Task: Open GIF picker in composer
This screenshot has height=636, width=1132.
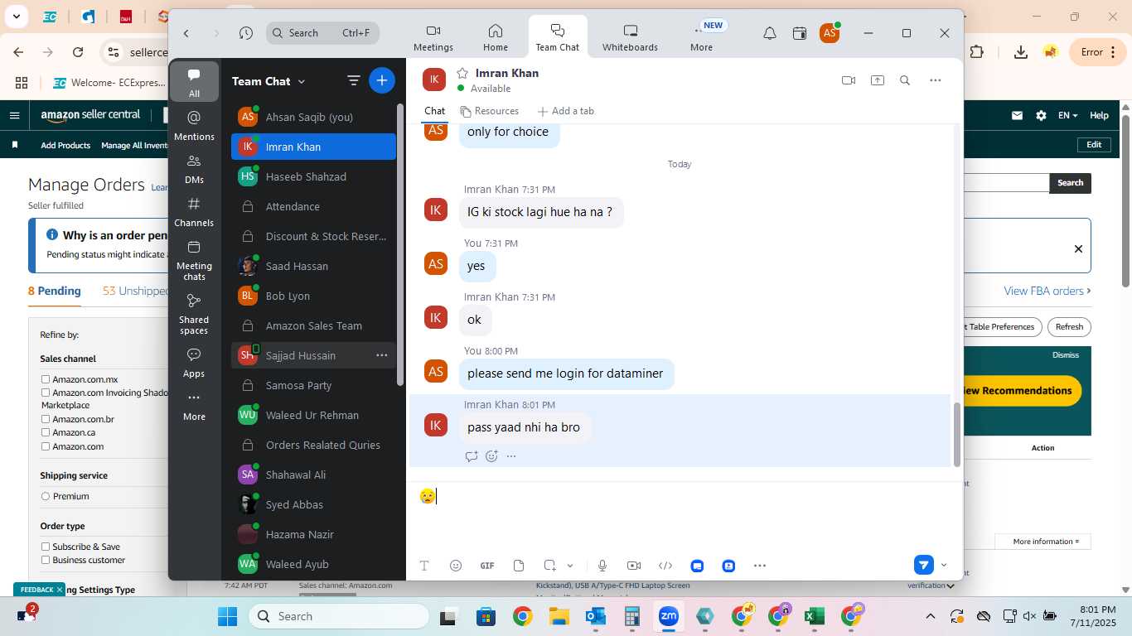Action: [487, 566]
